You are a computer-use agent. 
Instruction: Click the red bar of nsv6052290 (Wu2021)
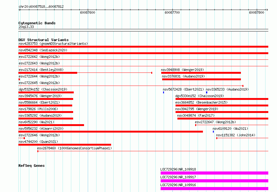tap(51, 125)
